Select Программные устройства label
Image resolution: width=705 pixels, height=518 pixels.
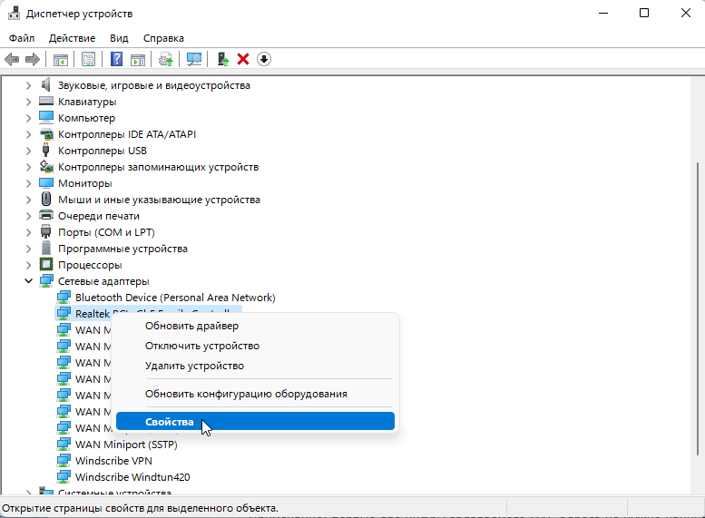122,249
